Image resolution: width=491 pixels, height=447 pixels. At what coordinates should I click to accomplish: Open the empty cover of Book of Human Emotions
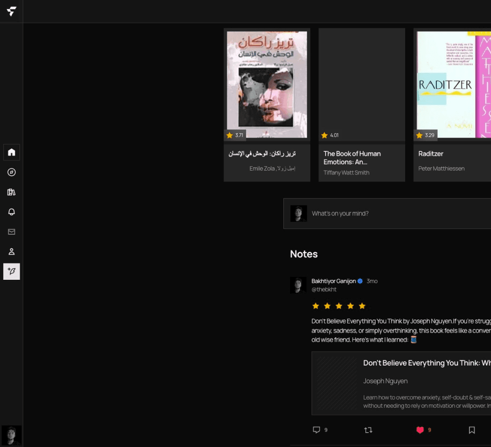362,84
